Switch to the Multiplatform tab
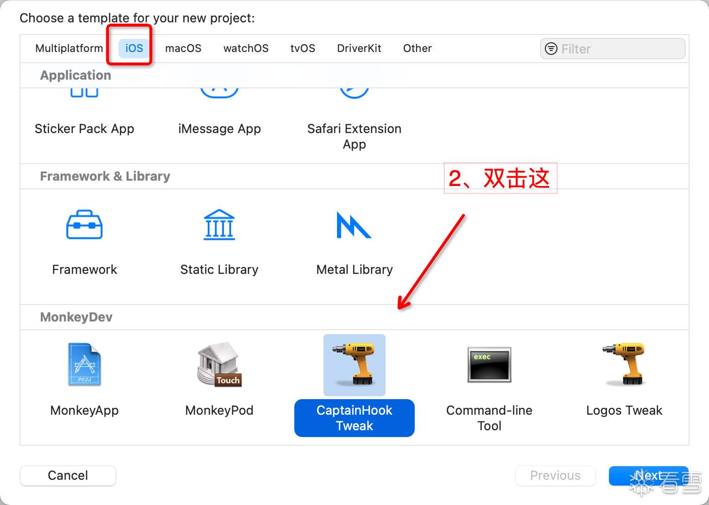Image resolution: width=709 pixels, height=505 pixels. (69, 49)
